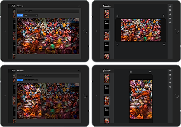The height and width of the screenshot is (127, 181).
Task: Click circular icon inside landscape preview image
Action: coord(159,40)
